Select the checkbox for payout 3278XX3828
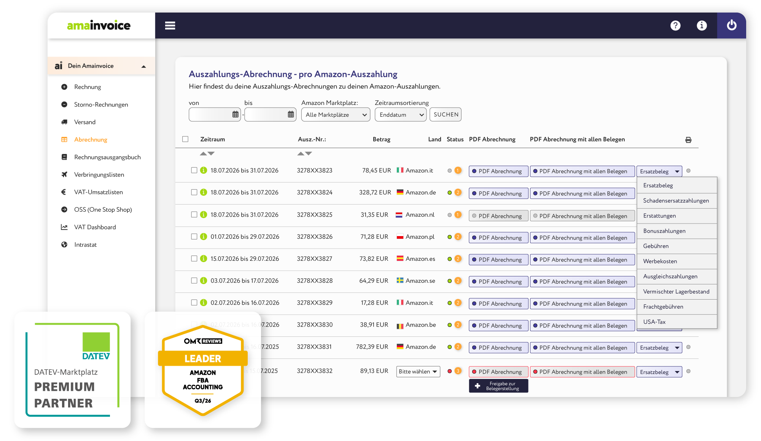This screenshot has width=761, height=441. tap(194, 281)
